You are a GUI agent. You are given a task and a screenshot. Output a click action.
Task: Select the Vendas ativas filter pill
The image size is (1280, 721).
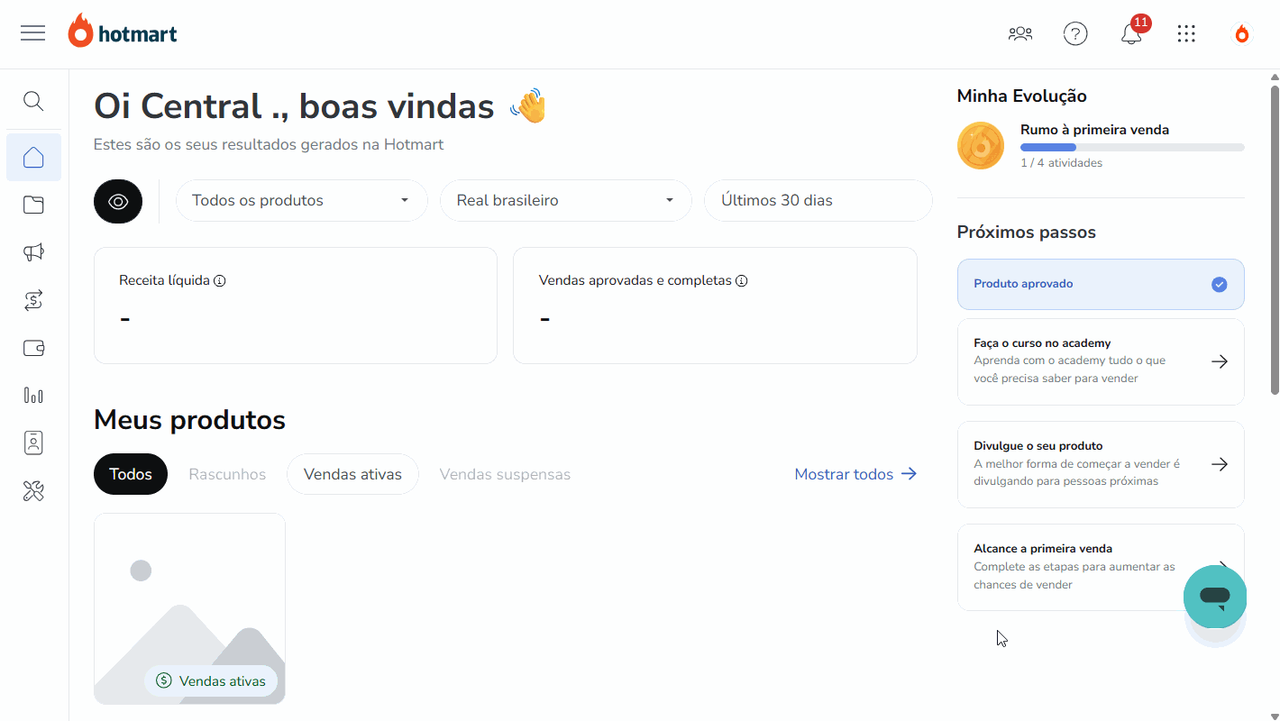(x=352, y=473)
